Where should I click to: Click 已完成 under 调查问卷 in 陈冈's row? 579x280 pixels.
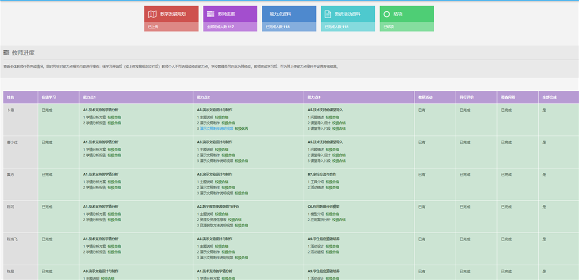[x=506, y=207]
